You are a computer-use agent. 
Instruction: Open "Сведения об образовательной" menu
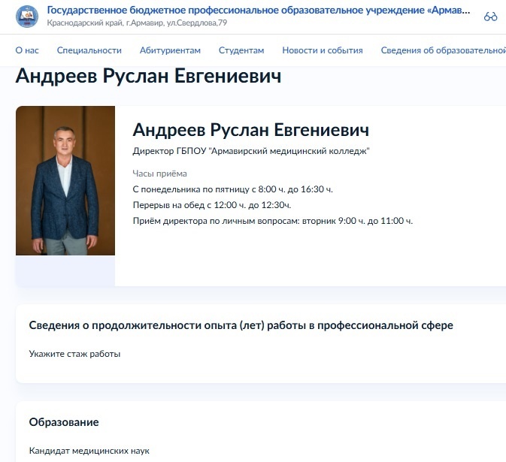pos(444,50)
